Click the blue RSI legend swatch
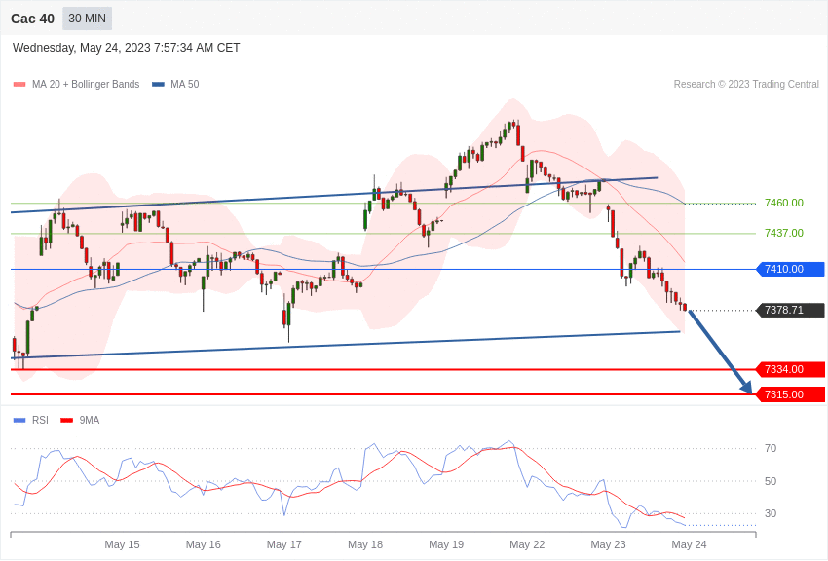Viewport: 828px width, 561px height. 19,421
